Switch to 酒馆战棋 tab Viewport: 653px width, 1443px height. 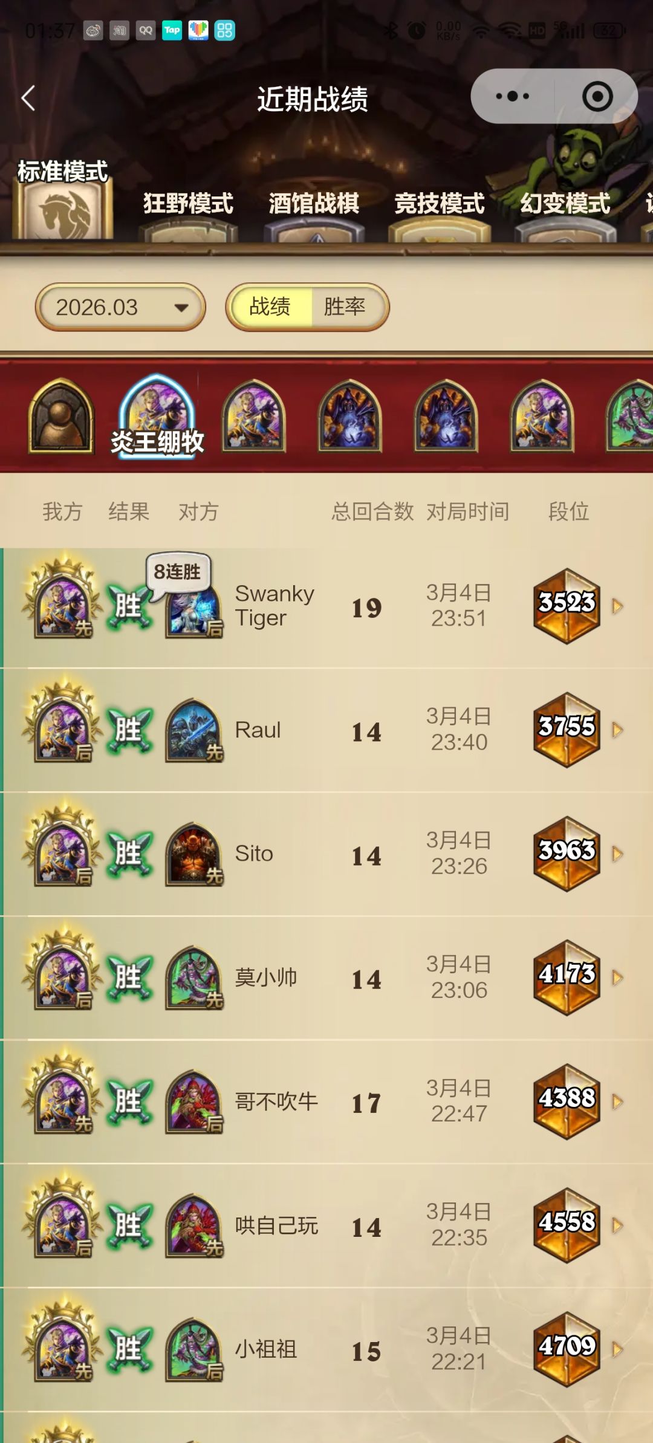click(x=314, y=204)
